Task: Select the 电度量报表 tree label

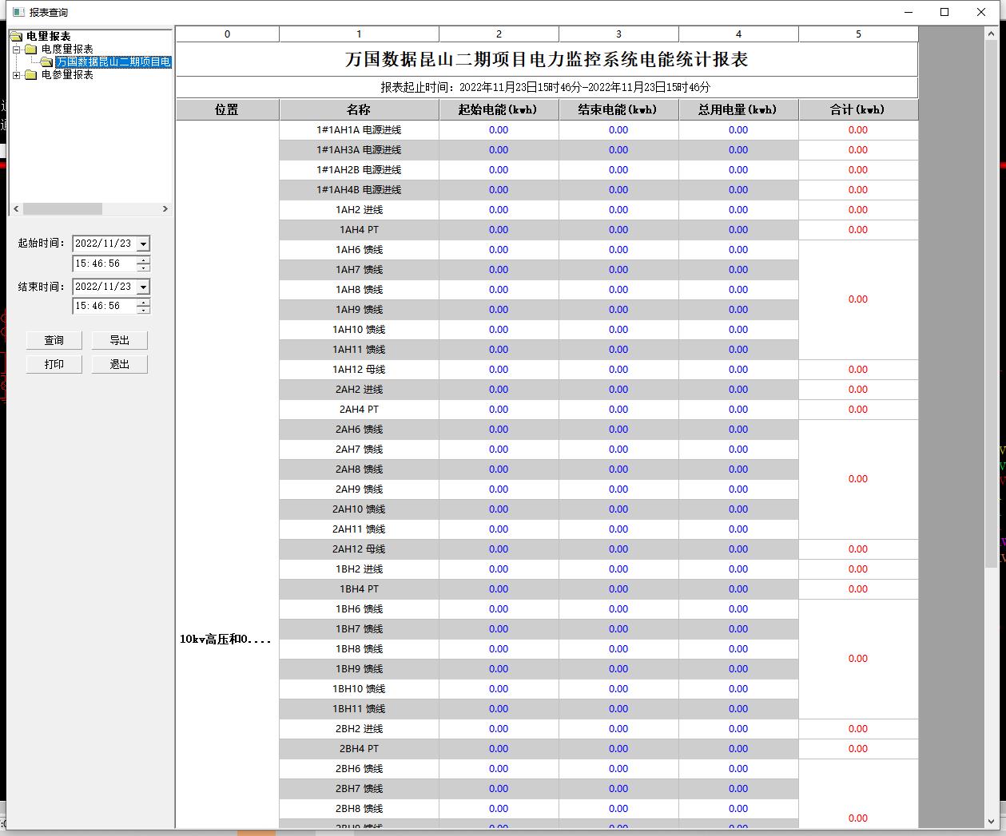Action: [x=67, y=49]
